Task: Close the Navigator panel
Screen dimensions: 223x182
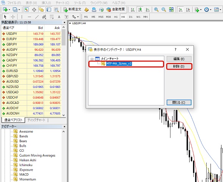Action: point(64,126)
